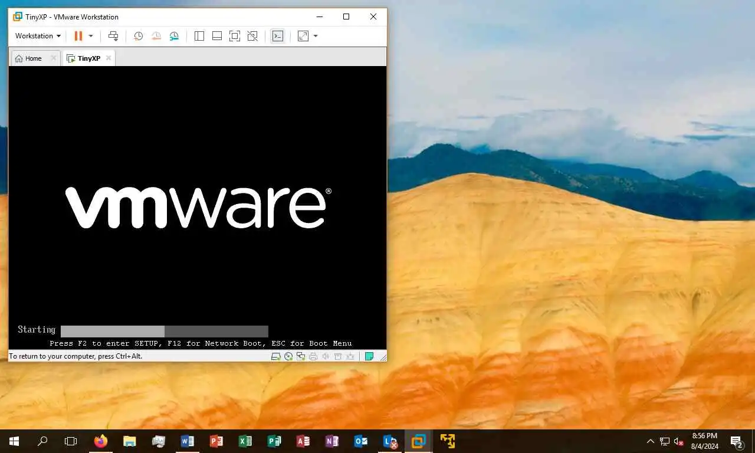Open the Windows Start menu
Screen dimensions: 755x453
click(x=14, y=441)
